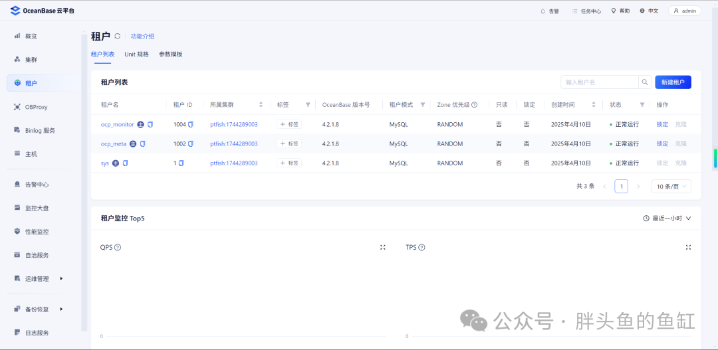Viewport: 718px width, 350px height.
Task: Filter the 租户模式 column
Action: click(x=423, y=105)
